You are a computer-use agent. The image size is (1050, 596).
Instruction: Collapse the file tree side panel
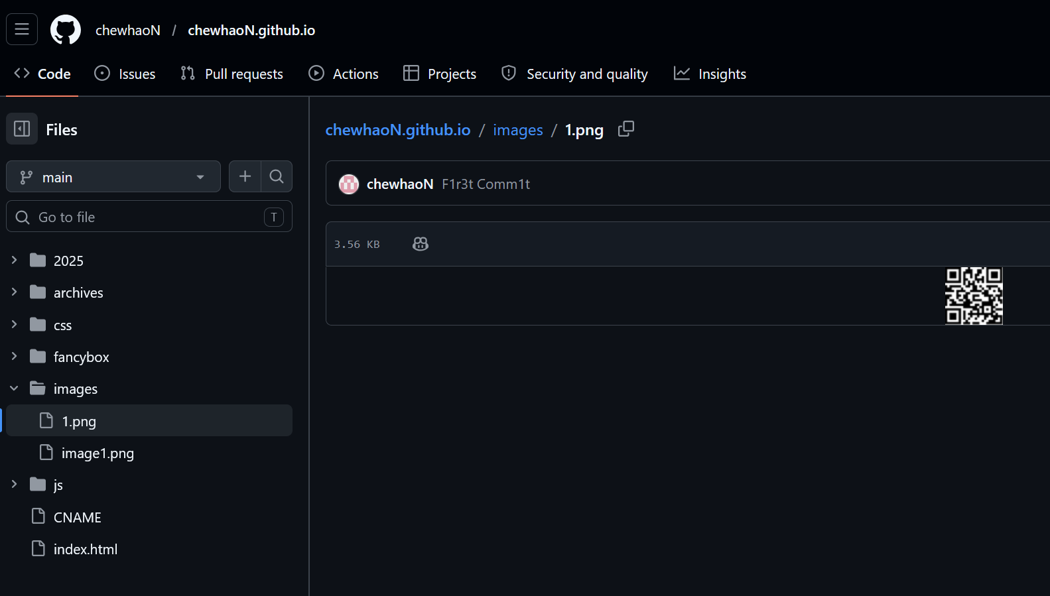[x=22, y=129]
